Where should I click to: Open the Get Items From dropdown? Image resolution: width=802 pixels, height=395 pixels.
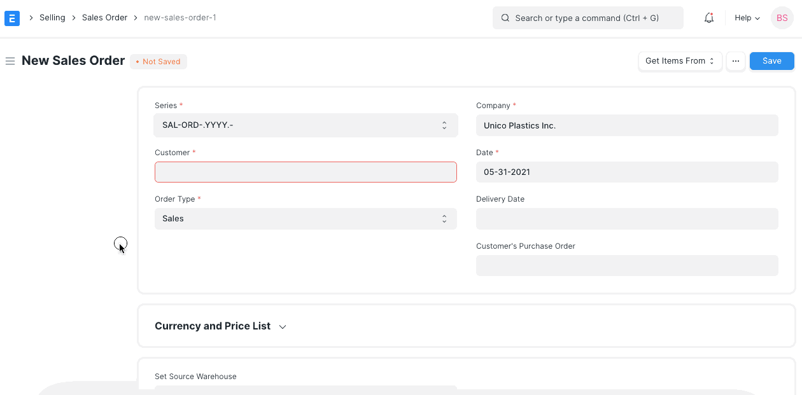(x=680, y=60)
